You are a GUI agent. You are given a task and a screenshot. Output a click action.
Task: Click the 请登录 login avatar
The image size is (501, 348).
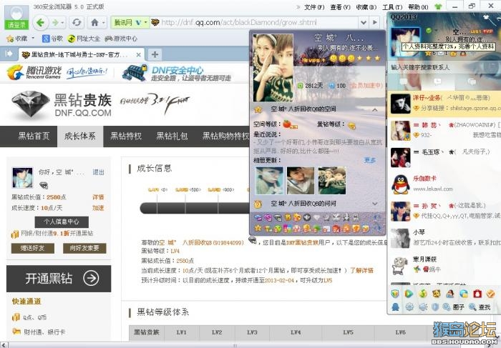pyautogui.click(x=16, y=17)
